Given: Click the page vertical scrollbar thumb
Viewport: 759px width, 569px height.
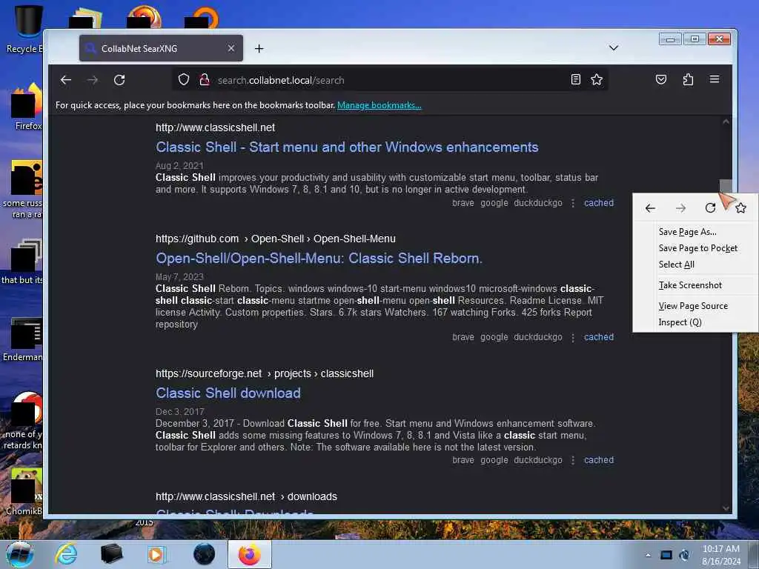Looking at the screenshot, I should 726,185.
